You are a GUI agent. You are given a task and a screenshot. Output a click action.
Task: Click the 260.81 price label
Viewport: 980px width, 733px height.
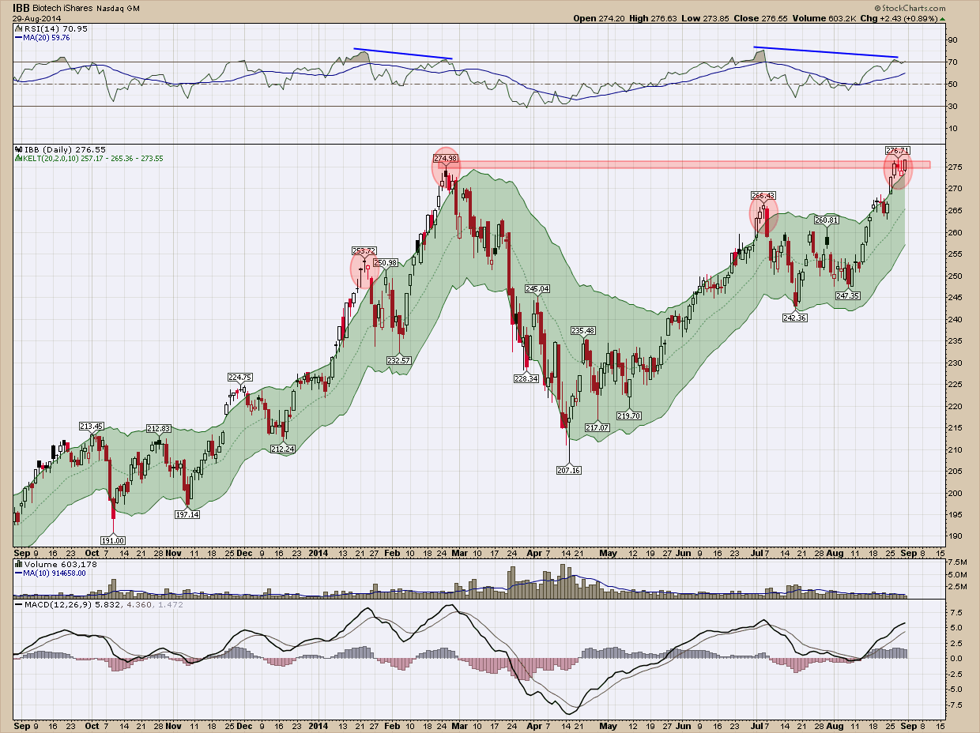click(827, 220)
